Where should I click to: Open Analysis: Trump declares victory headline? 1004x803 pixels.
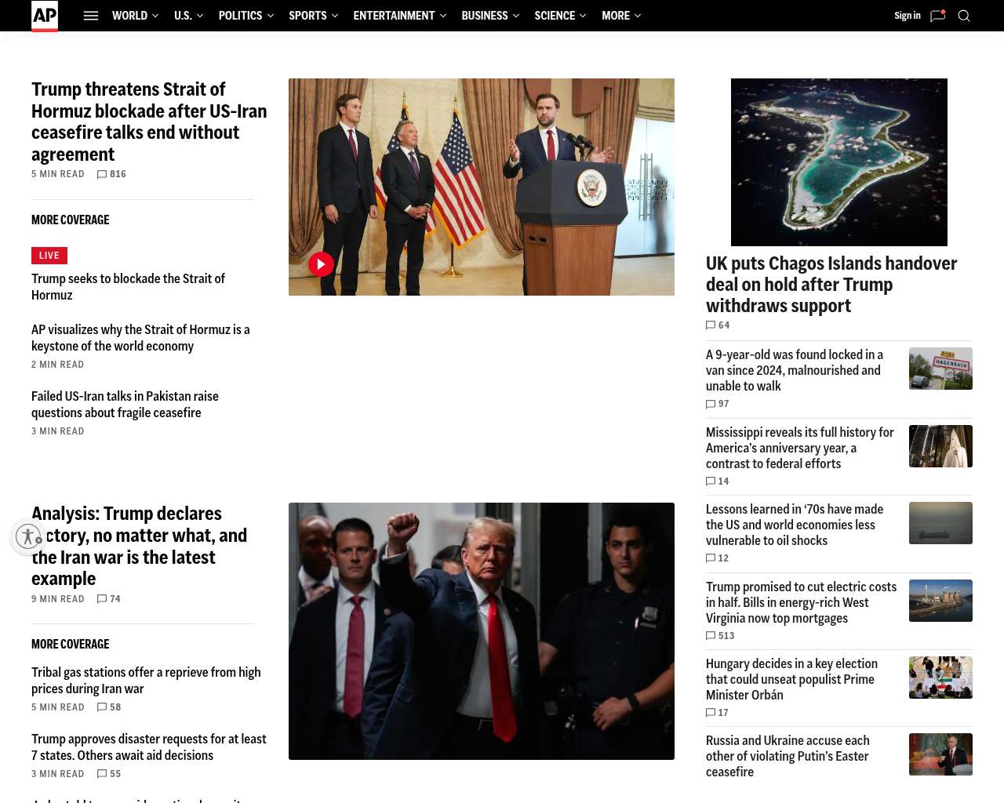pos(140,546)
